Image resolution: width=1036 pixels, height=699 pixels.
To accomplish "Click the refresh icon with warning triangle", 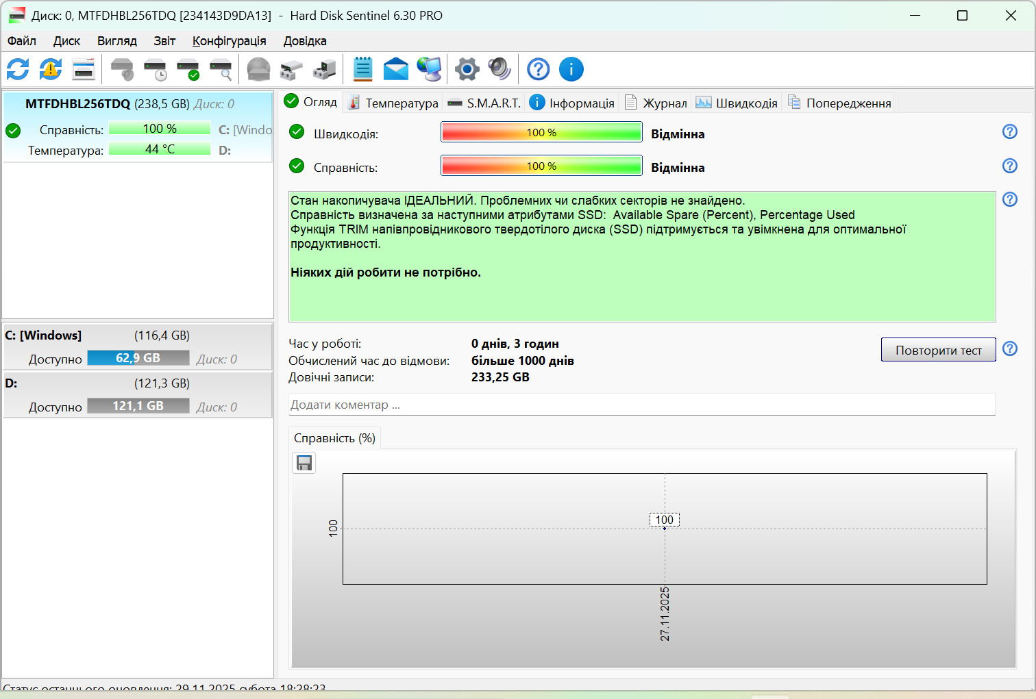I will (x=51, y=69).
